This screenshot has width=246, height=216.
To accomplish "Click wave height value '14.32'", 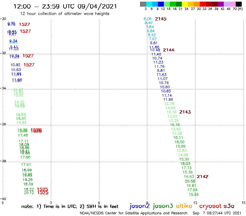I will tap(19, 102).
